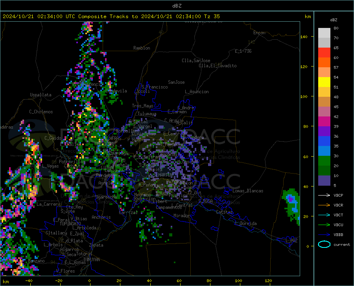Click the 'Clla.SanJose' map label
Image resolution: width=354 pixels, height=286 pixels.
[196, 61]
